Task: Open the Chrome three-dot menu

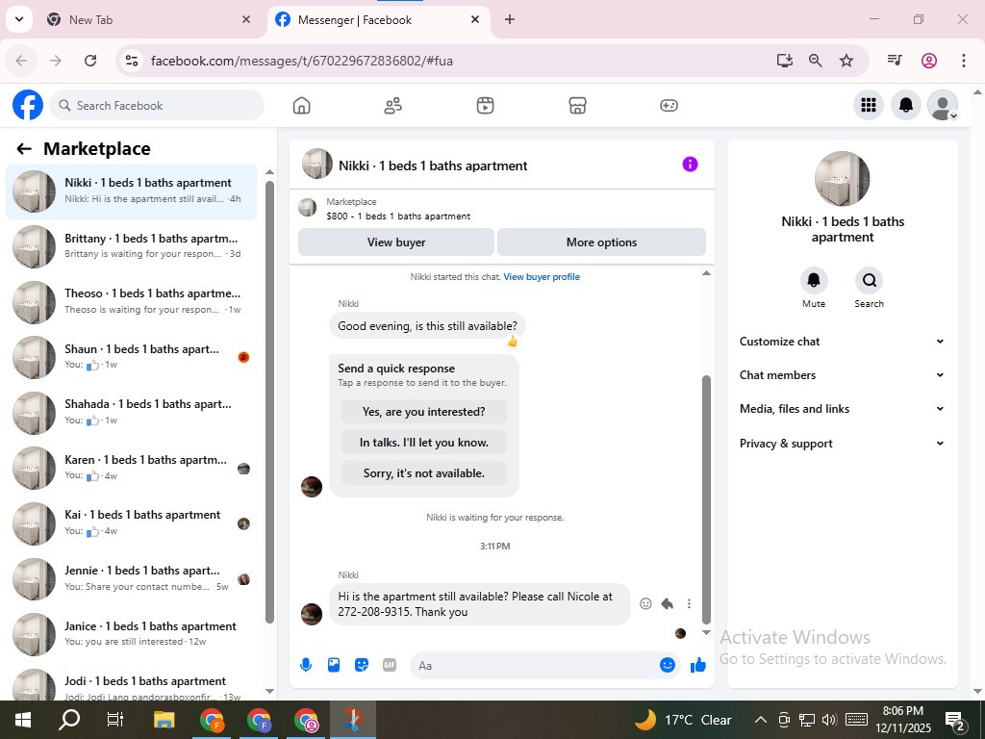Action: (964, 61)
